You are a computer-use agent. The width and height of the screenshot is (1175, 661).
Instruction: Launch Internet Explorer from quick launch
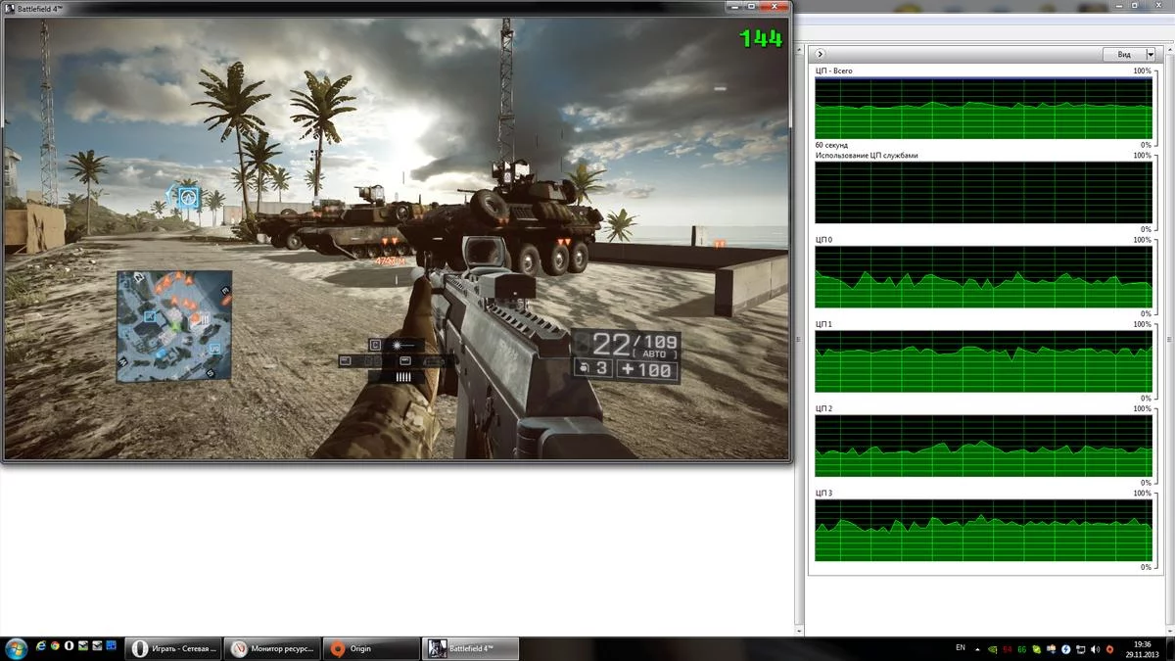coord(41,647)
